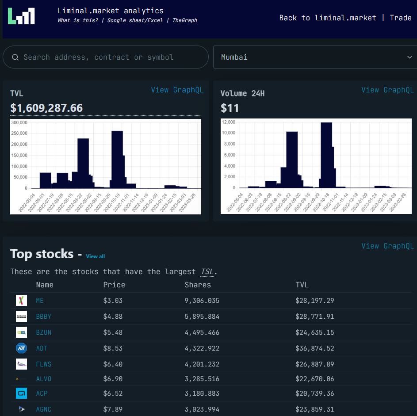Click the ACP stock logo icon
Image resolution: width=417 pixels, height=416 pixels.
(x=21, y=393)
